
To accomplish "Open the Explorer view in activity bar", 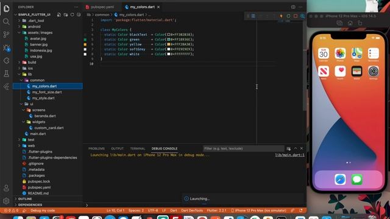I will pos(7,8).
